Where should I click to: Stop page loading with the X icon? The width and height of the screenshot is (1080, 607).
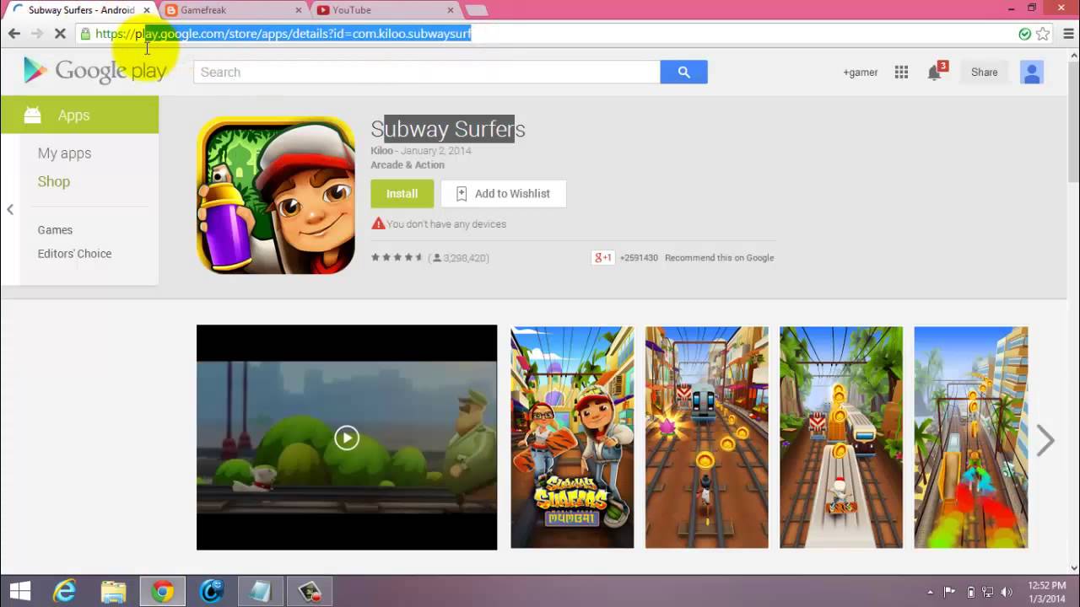[61, 34]
